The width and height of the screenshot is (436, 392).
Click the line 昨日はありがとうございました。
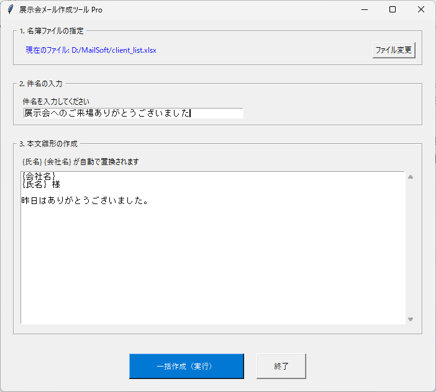click(84, 201)
